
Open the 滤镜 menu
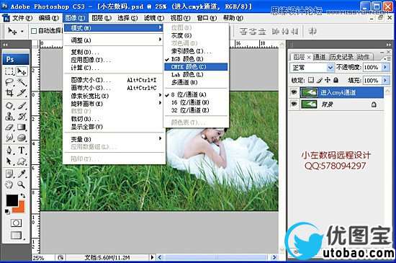[154, 18]
